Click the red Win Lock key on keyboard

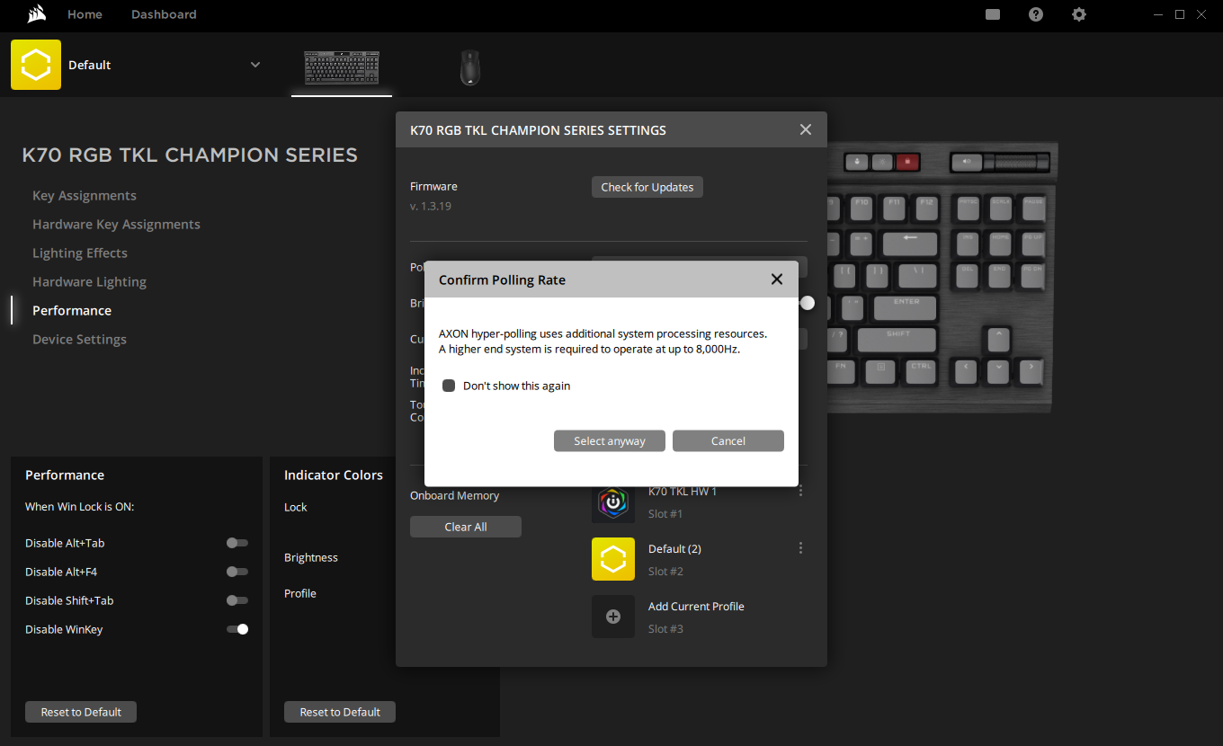[x=907, y=163]
